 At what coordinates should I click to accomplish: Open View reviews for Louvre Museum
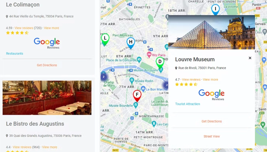coord(191,79)
